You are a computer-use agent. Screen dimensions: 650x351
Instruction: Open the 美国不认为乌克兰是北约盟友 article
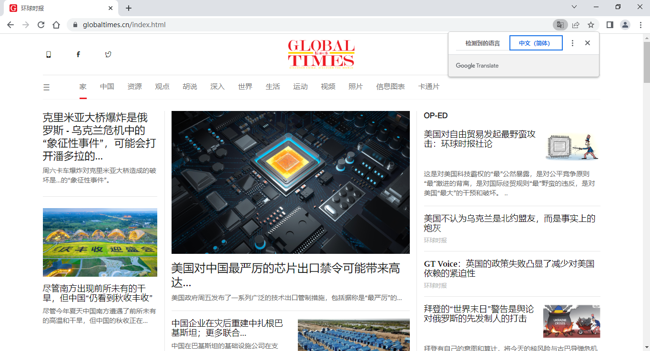510,223
